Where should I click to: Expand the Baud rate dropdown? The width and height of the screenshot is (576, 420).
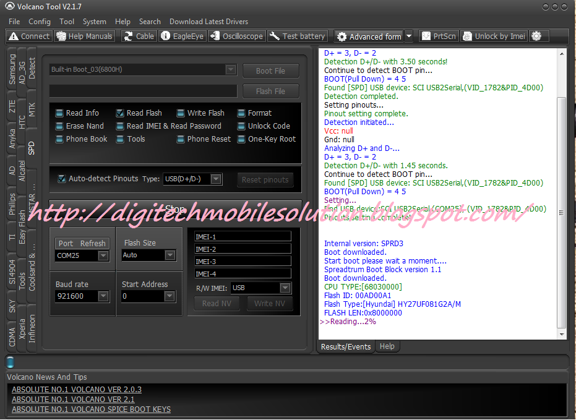coord(103,296)
